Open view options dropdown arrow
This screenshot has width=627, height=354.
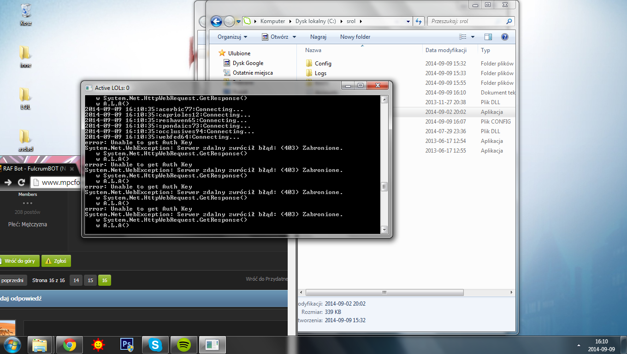[x=473, y=37]
